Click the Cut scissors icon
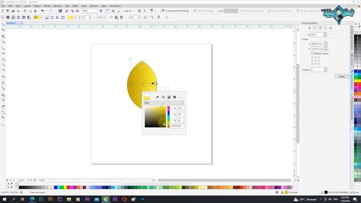 [x=25, y=11]
